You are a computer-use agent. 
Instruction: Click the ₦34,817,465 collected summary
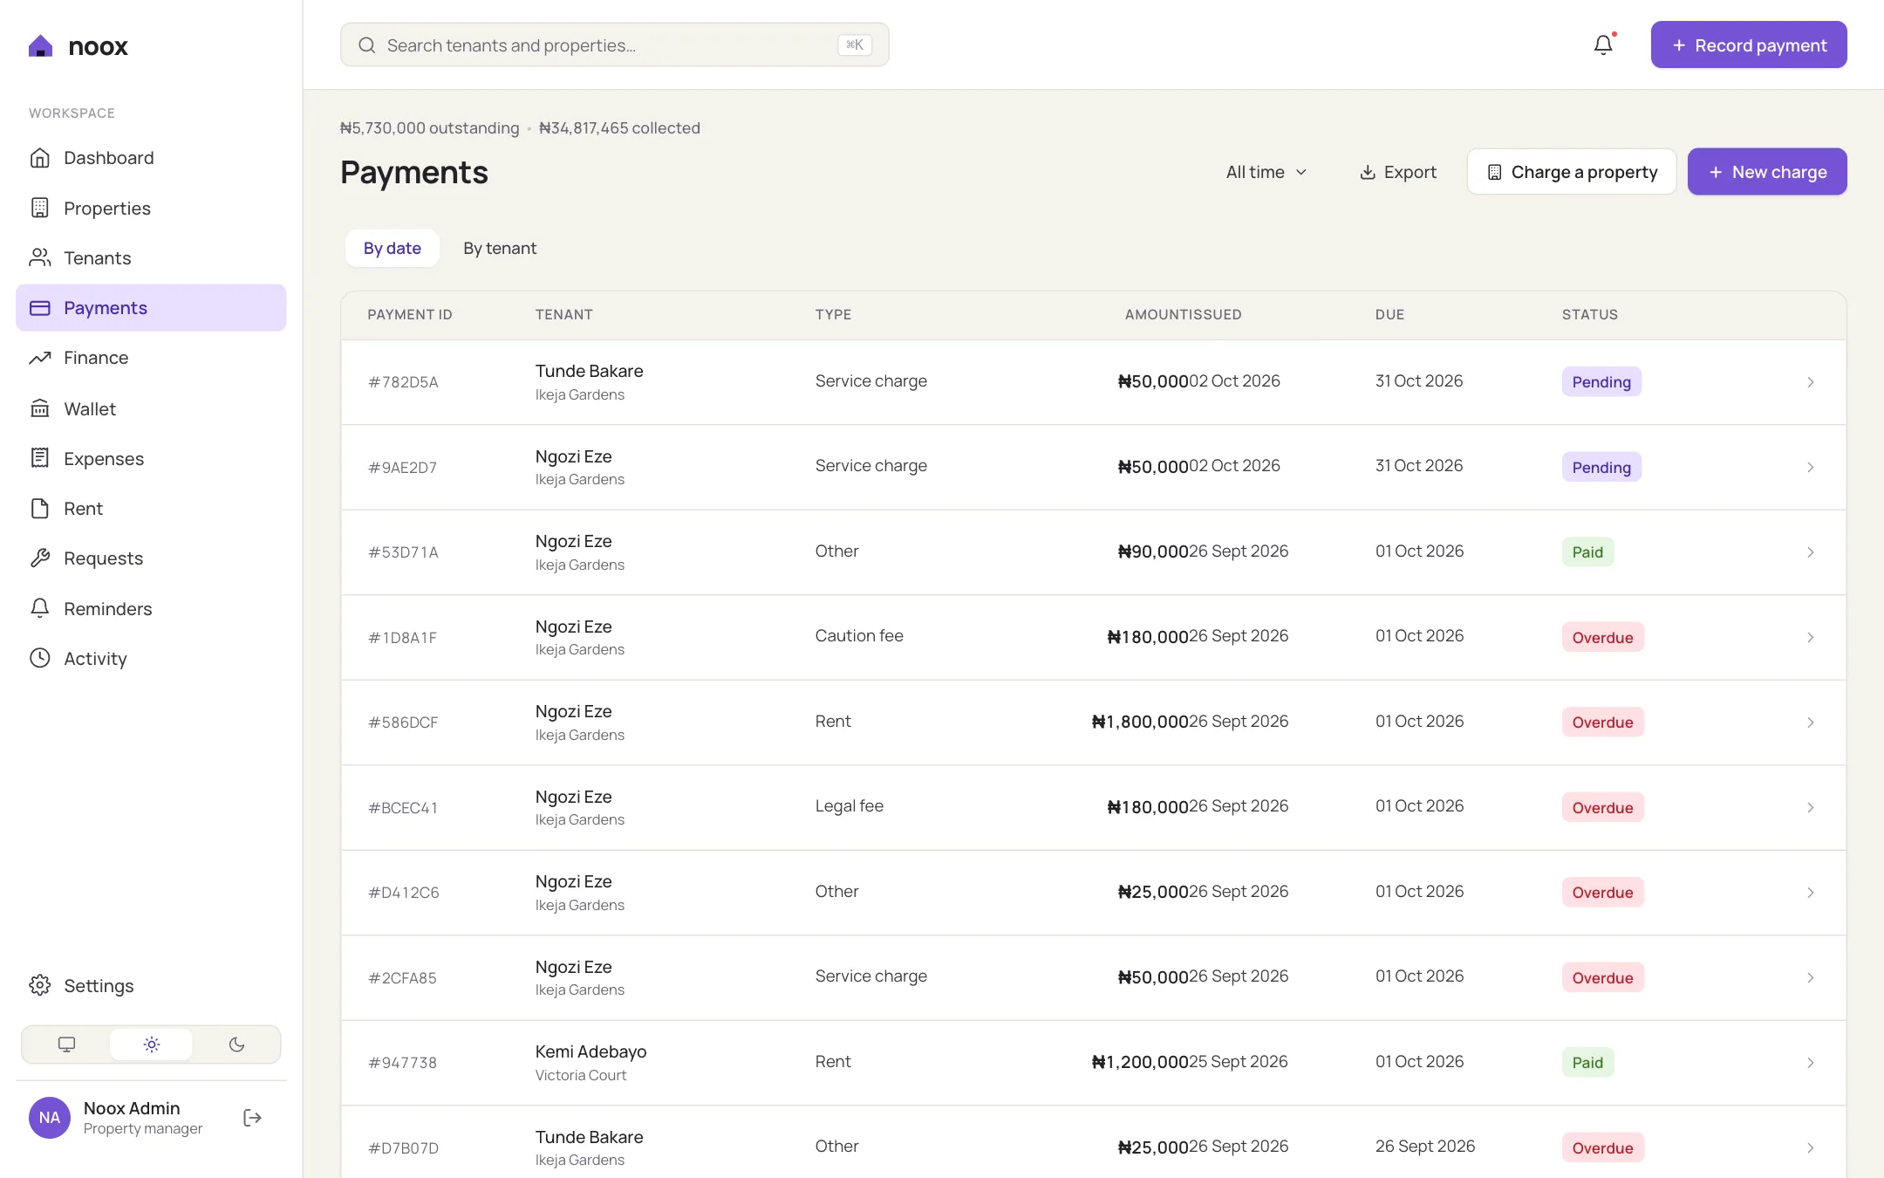click(x=619, y=128)
